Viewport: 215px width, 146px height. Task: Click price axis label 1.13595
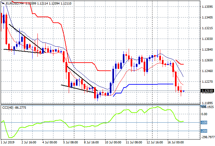(x=208, y=7)
